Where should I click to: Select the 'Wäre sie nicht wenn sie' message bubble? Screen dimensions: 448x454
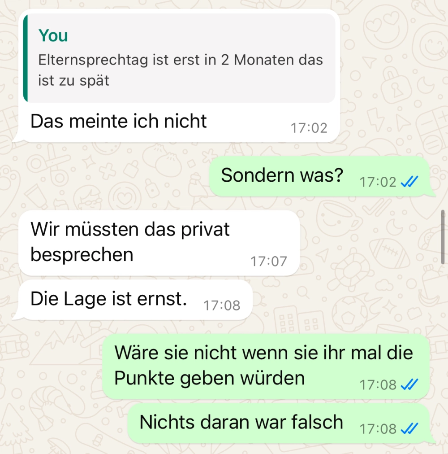[266, 366]
